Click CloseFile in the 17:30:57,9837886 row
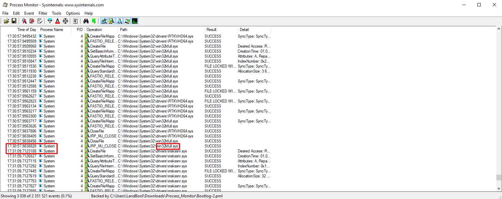502x199 pixels. (x=97, y=131)
